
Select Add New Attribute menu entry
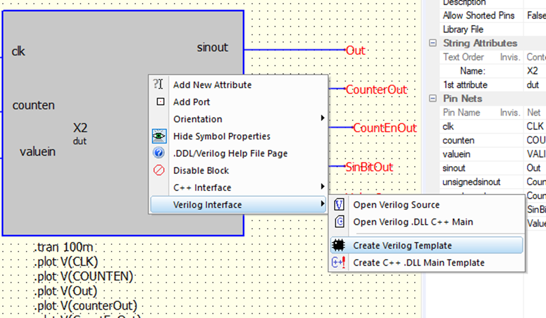[238, 85]
